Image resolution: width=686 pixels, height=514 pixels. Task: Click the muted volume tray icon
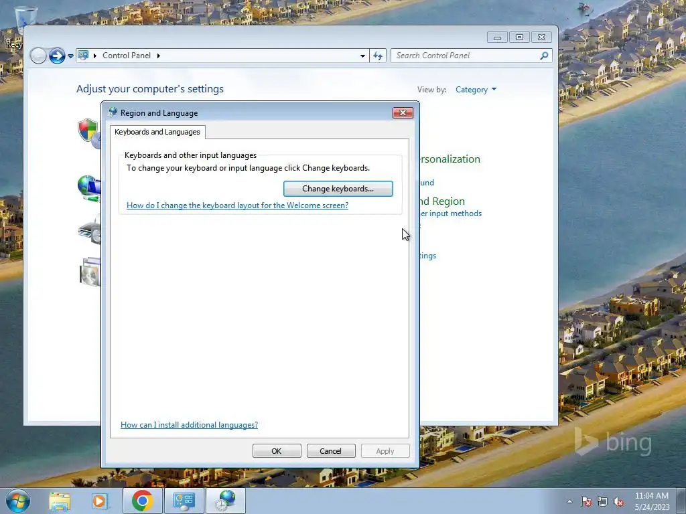[x=618, y=501]
